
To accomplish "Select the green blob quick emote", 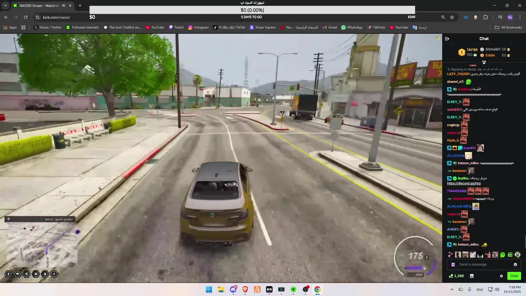I will (503, 255).
